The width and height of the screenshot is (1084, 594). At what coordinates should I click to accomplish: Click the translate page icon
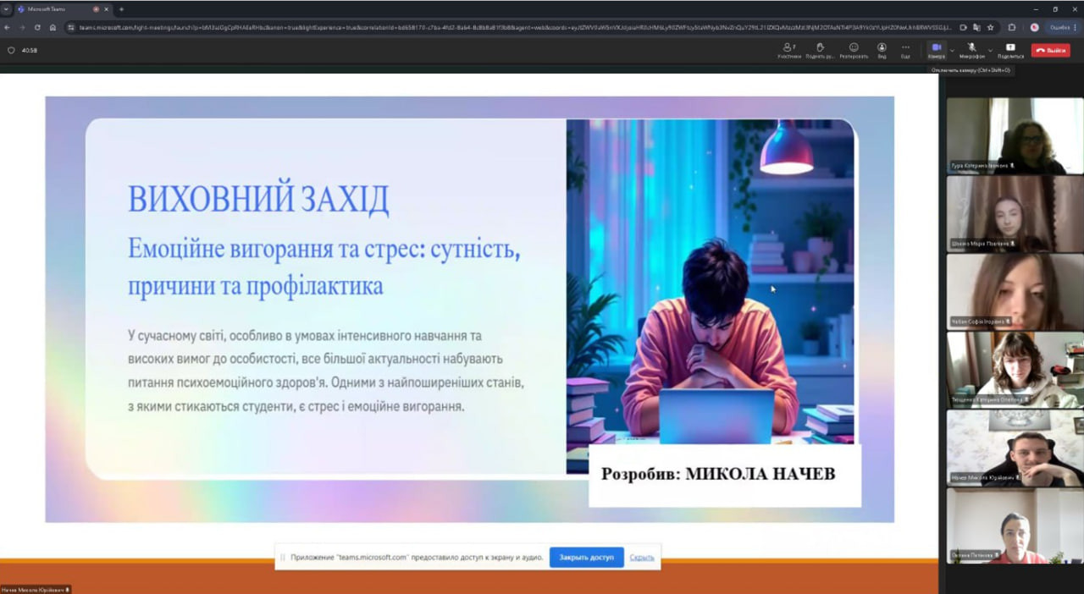tap(977, 27)
